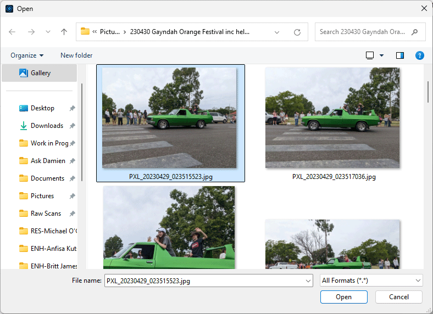Select Gallery in the navigation pane
Screen dimensions: 433x314
coord(40,73)
